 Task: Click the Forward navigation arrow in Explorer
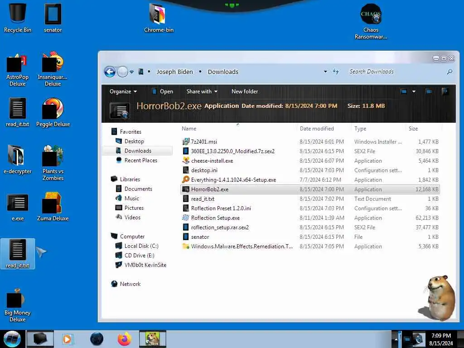point(122,72)
